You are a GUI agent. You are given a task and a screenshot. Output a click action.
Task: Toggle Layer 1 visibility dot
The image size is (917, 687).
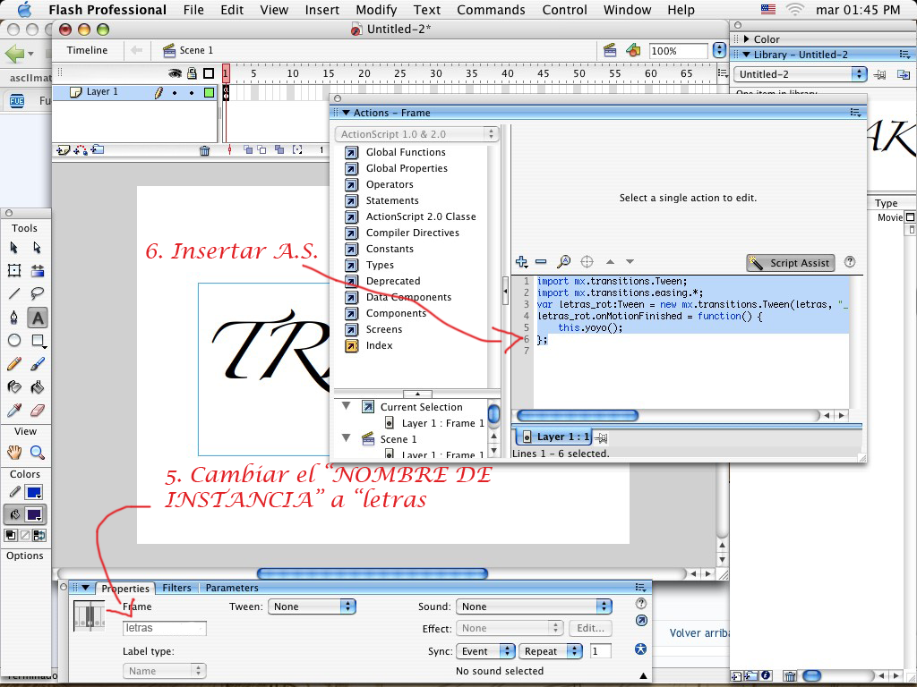175,92
